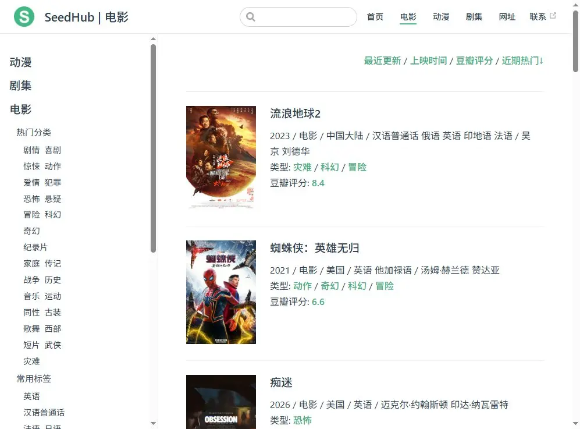This screenshot has width=580, height=429.
Task: Click 灾难 genre tag under 流浪地球2
Action: 303,167
